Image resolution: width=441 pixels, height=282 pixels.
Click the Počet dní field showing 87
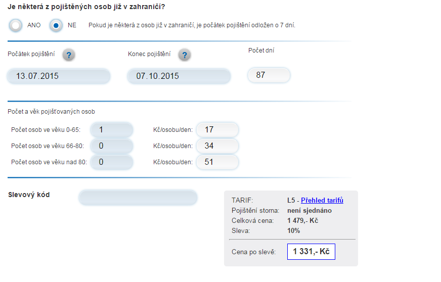pyautogui.click(x=269, y=75)
